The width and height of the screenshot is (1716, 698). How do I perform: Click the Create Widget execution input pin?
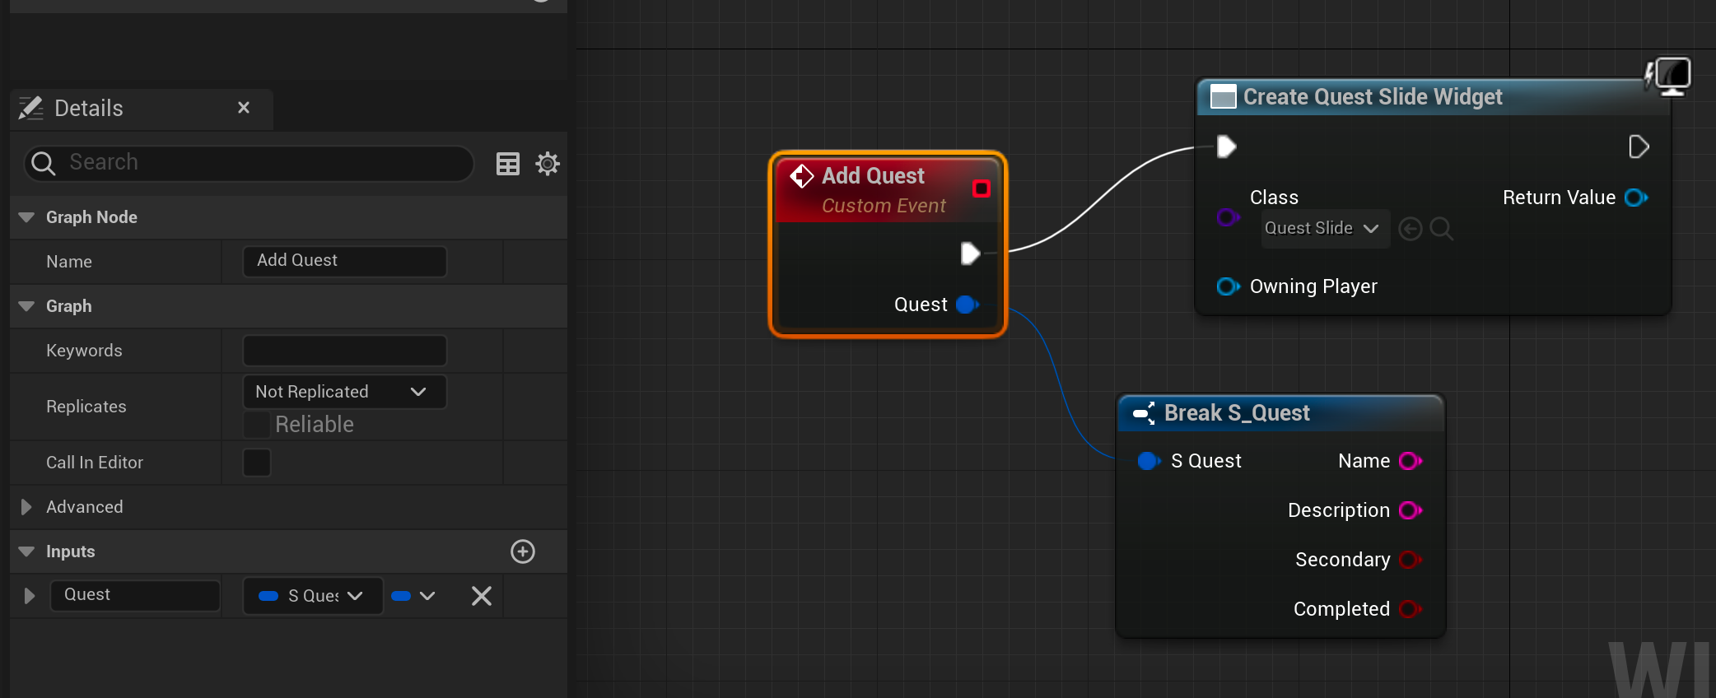pyautogui.click(x=1227, y=147)
